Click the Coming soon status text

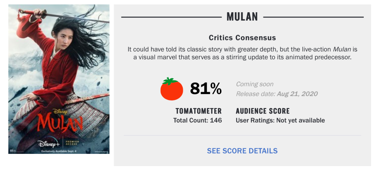pyautogui.click(x=254, y=84)
